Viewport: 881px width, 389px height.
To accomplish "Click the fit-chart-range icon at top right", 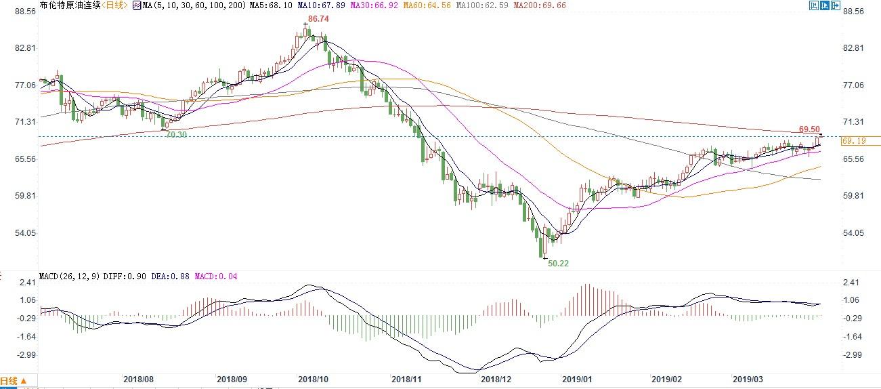I will (x=814, y=5).
